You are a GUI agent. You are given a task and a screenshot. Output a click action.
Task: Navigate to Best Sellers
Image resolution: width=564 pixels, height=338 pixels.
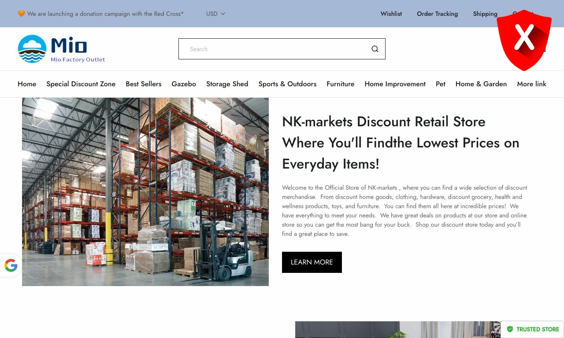click(x=144, y=84)
